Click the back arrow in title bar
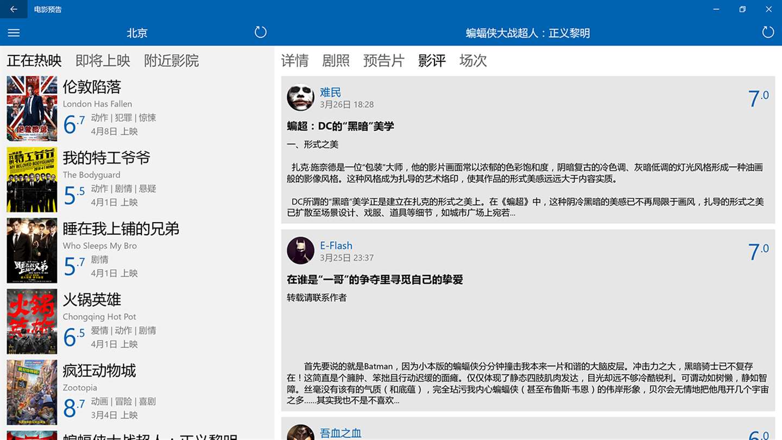Image resolution: width=782 pixels, height=440 pixels. tap(14, 9)
